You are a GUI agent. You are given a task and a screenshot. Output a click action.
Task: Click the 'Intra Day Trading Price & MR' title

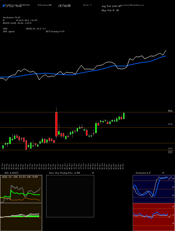(x=64, y=173)
